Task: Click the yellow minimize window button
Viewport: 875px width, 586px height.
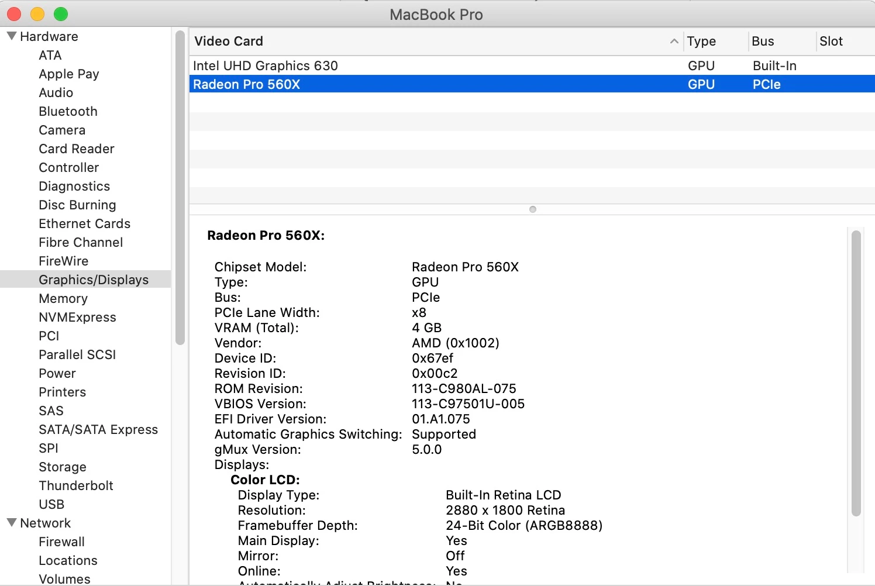Action: pos(37,13)
